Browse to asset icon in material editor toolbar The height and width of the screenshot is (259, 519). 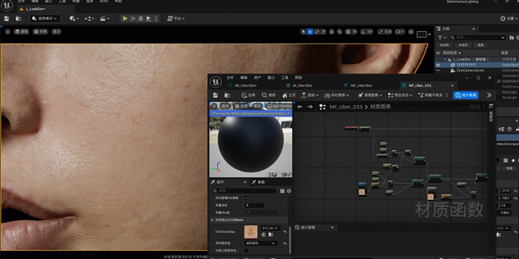[227, 95]
